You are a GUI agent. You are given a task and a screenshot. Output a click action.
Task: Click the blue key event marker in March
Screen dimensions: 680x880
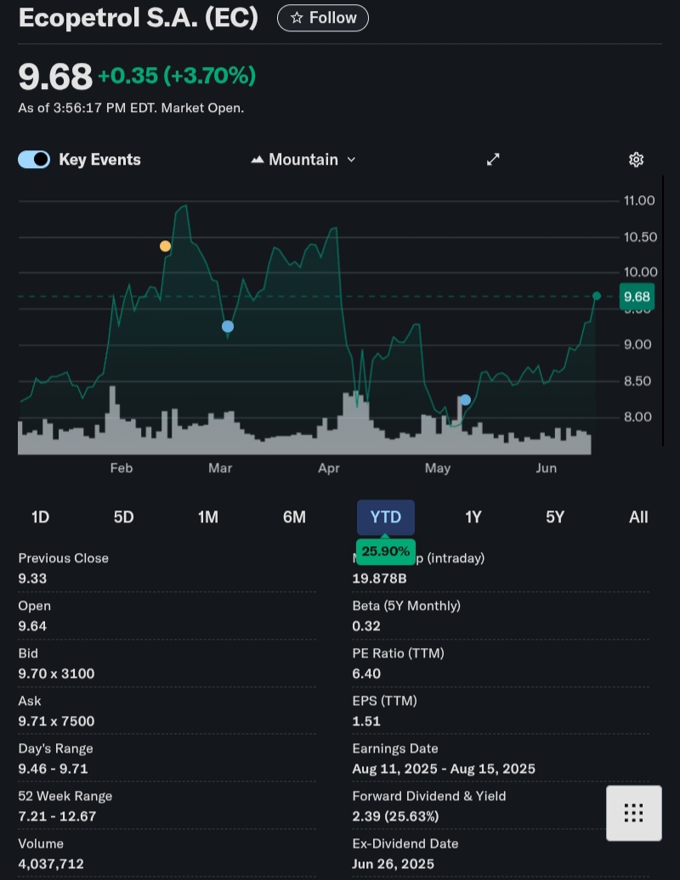[228, 326]
